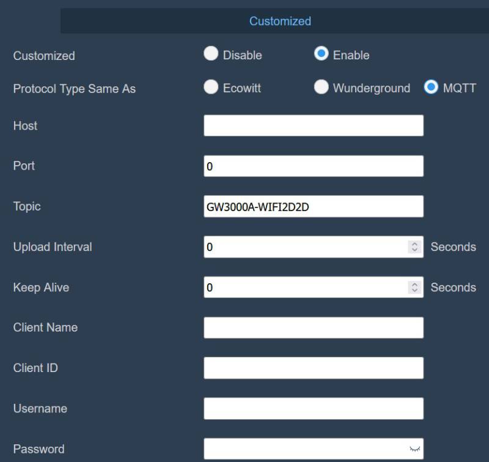Image resolution: width=489 pixels, height=462 pixels.
Task: Choose the Wunderground protocol option
Action: (321, 88)
